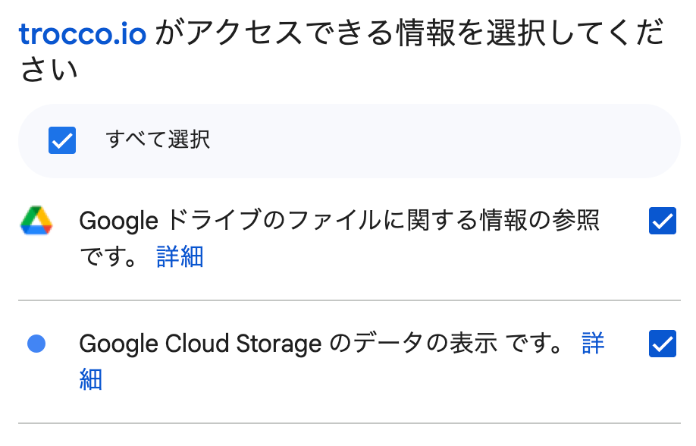
Task: Click empty area of すべて選択 row
Action: tap(455, 140)
